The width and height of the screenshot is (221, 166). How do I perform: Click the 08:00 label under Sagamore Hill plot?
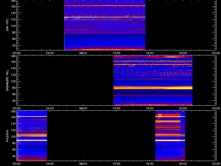(x=83, y=108)
